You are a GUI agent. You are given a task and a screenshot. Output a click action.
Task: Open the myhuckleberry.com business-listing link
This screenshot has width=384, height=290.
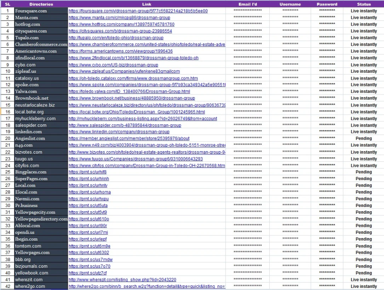143,118
